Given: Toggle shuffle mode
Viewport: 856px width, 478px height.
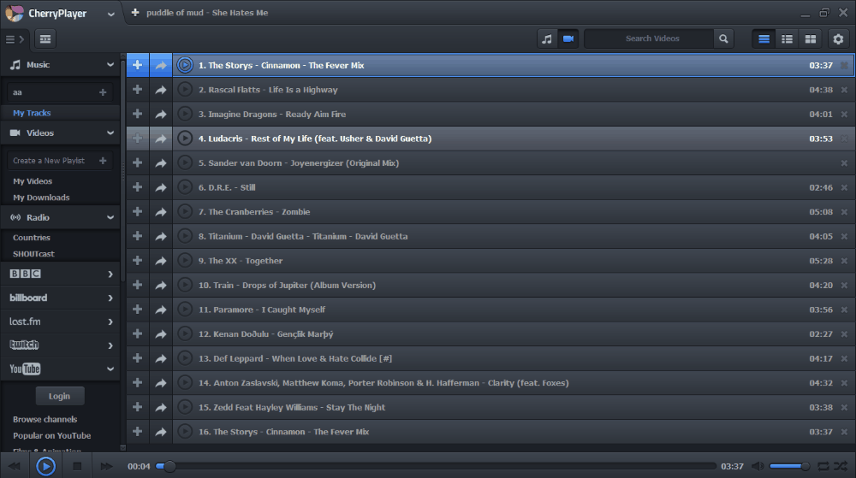Looking at the screenshot, I should 841,466.
